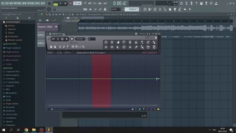
Task: Click Edison horizontal scrollbar
Action: 103,105
